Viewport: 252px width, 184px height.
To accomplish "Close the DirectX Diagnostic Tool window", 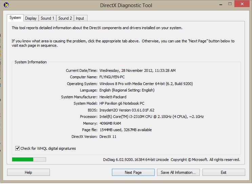I will pos(242,4).
